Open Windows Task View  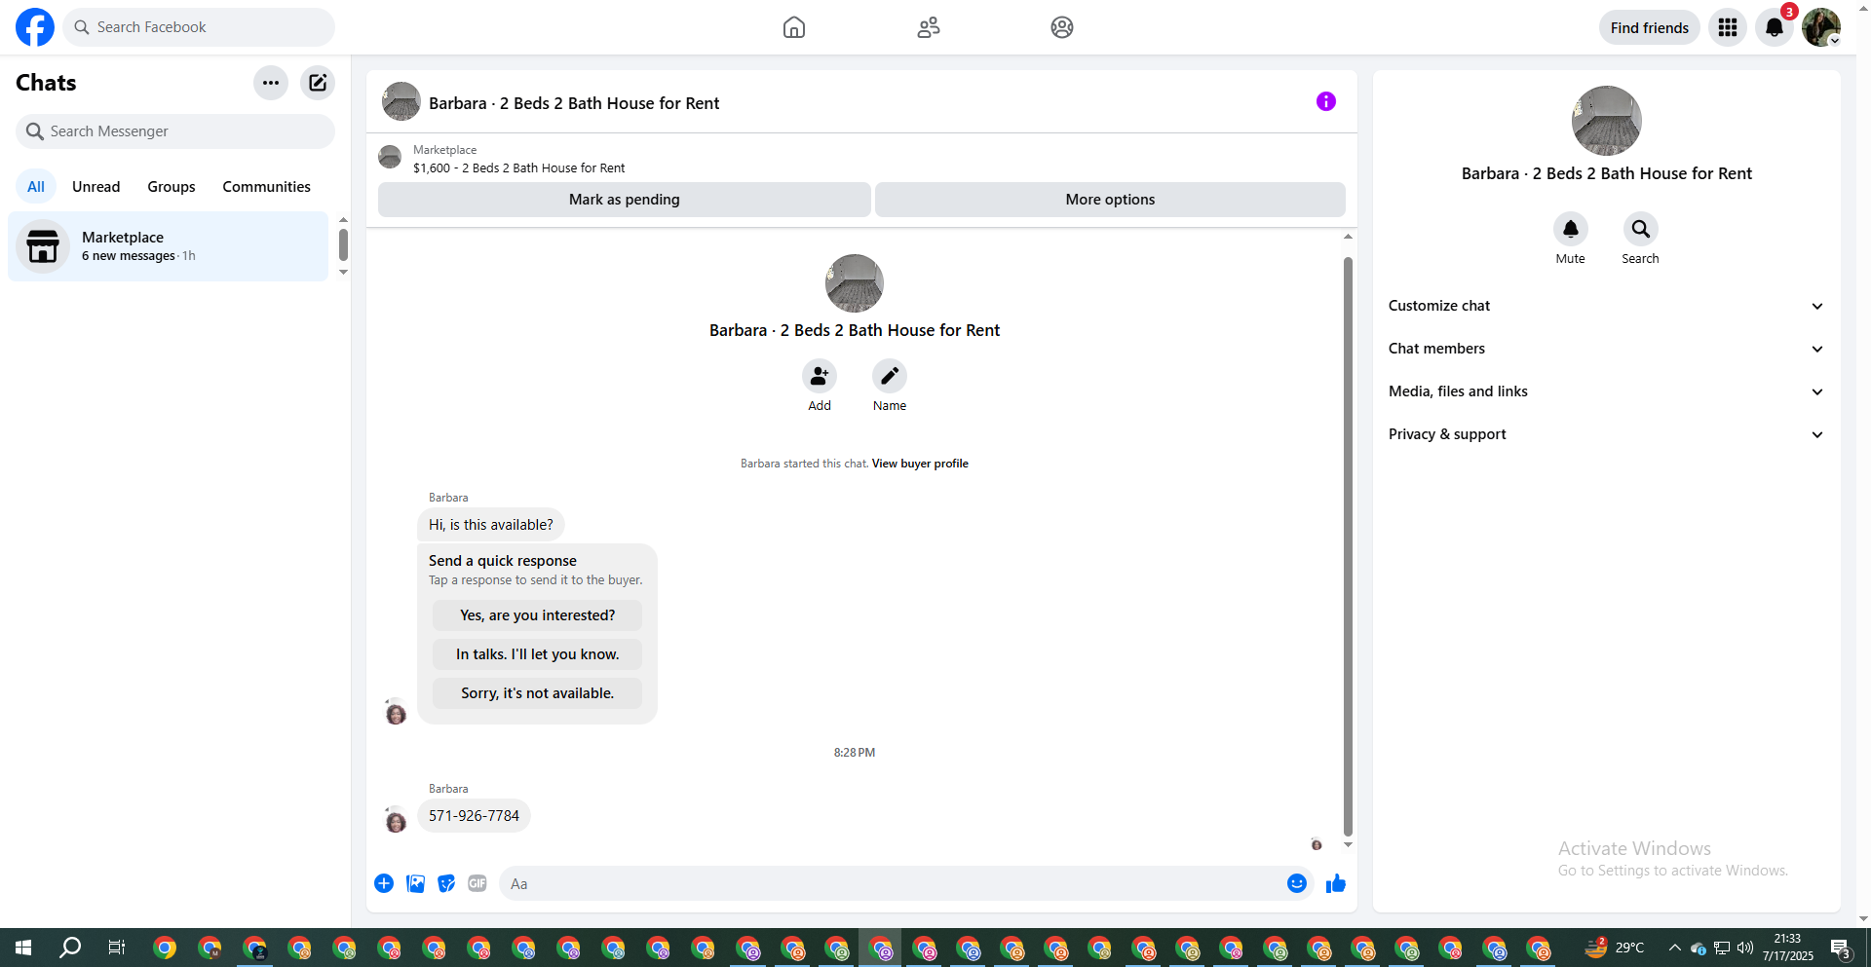(x=117, y=948)
